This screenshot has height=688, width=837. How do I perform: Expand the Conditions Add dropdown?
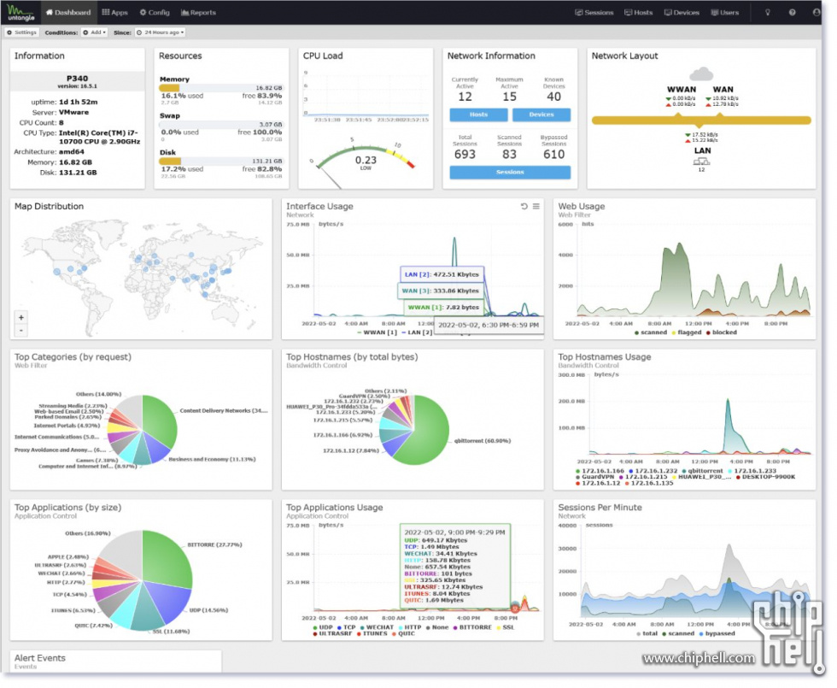pos(95,32)
